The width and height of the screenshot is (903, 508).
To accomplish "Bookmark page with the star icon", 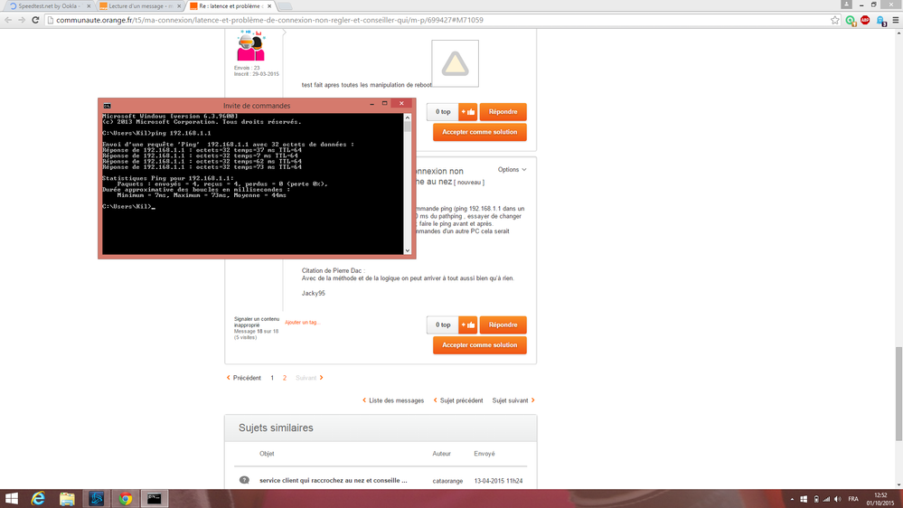I will pyautogui.click(x=835, y=20).
